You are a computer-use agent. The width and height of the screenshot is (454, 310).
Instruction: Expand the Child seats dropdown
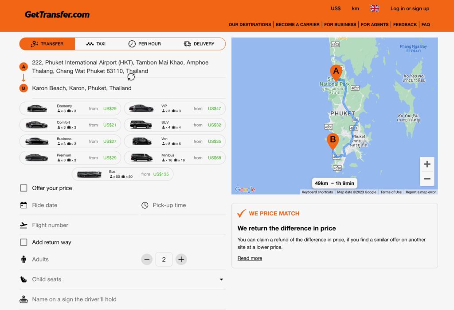(221, 279)
